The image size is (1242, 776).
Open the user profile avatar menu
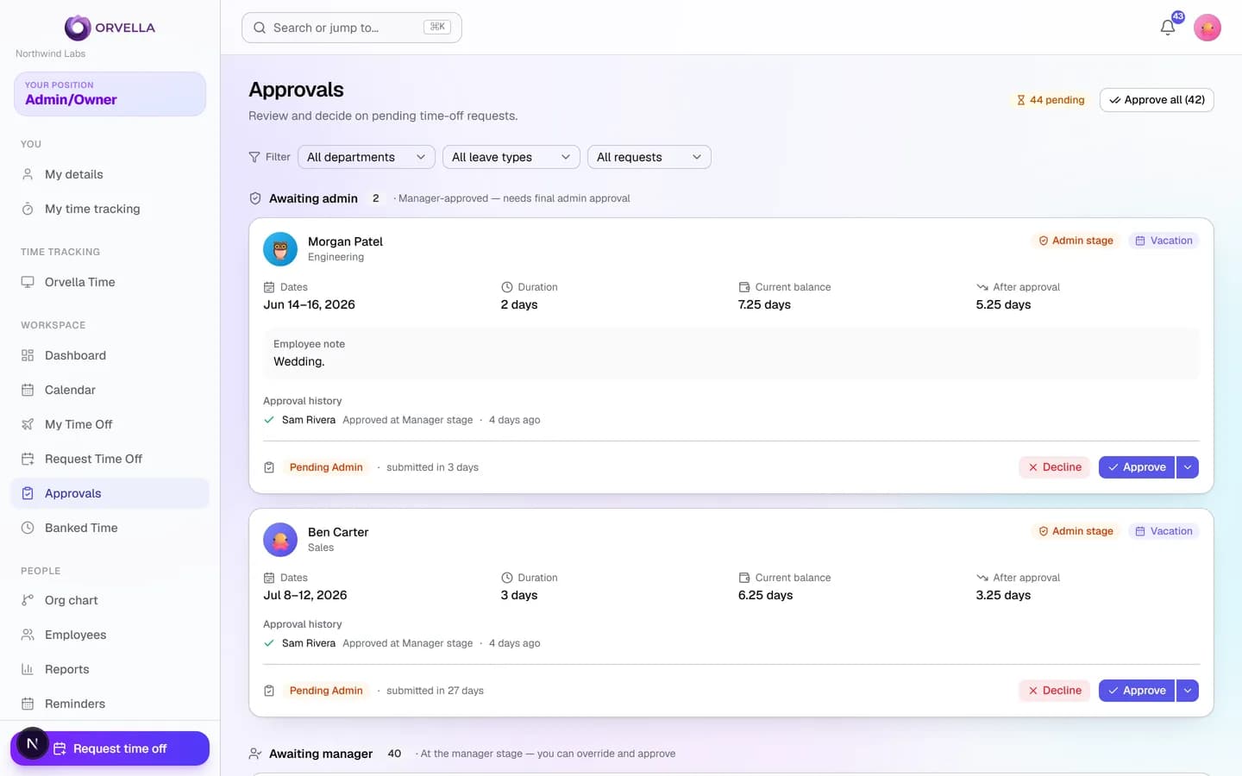(1207, 28)
